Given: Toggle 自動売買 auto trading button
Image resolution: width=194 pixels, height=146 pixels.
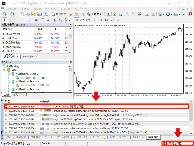Looking at the screenshot, I should pyautogui.click(x=94, y=14).
